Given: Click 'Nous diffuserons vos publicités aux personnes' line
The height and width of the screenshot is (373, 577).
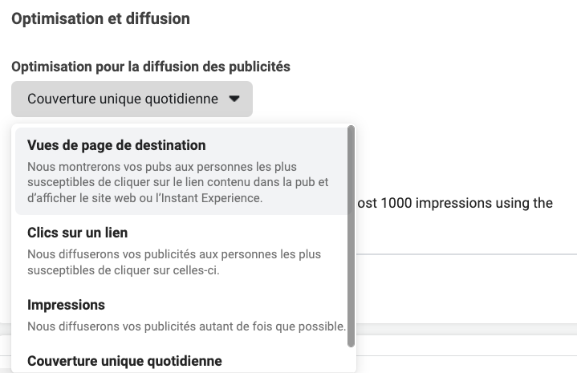Looking at the screenshot, I should click(x=173, y=254).
